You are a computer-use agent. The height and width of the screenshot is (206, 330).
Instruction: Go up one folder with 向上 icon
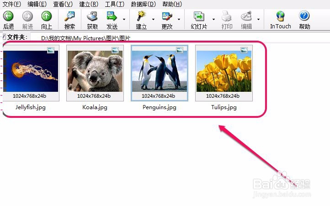tap(46, 16)
